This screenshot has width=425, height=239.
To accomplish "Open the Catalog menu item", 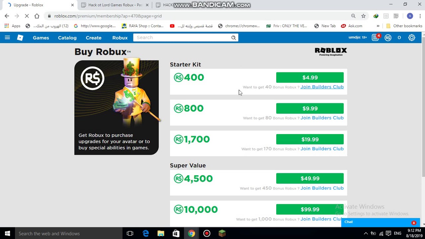I will coord(67,38).
